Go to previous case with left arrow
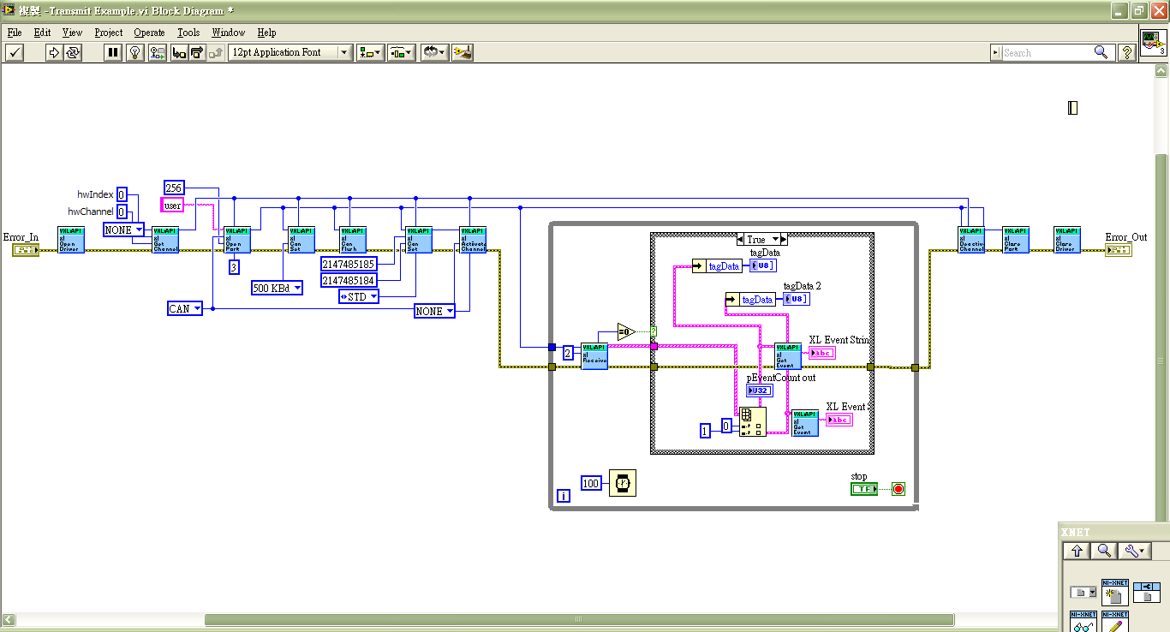Viewport: 1170px width, 632px height. click(740, 239)
